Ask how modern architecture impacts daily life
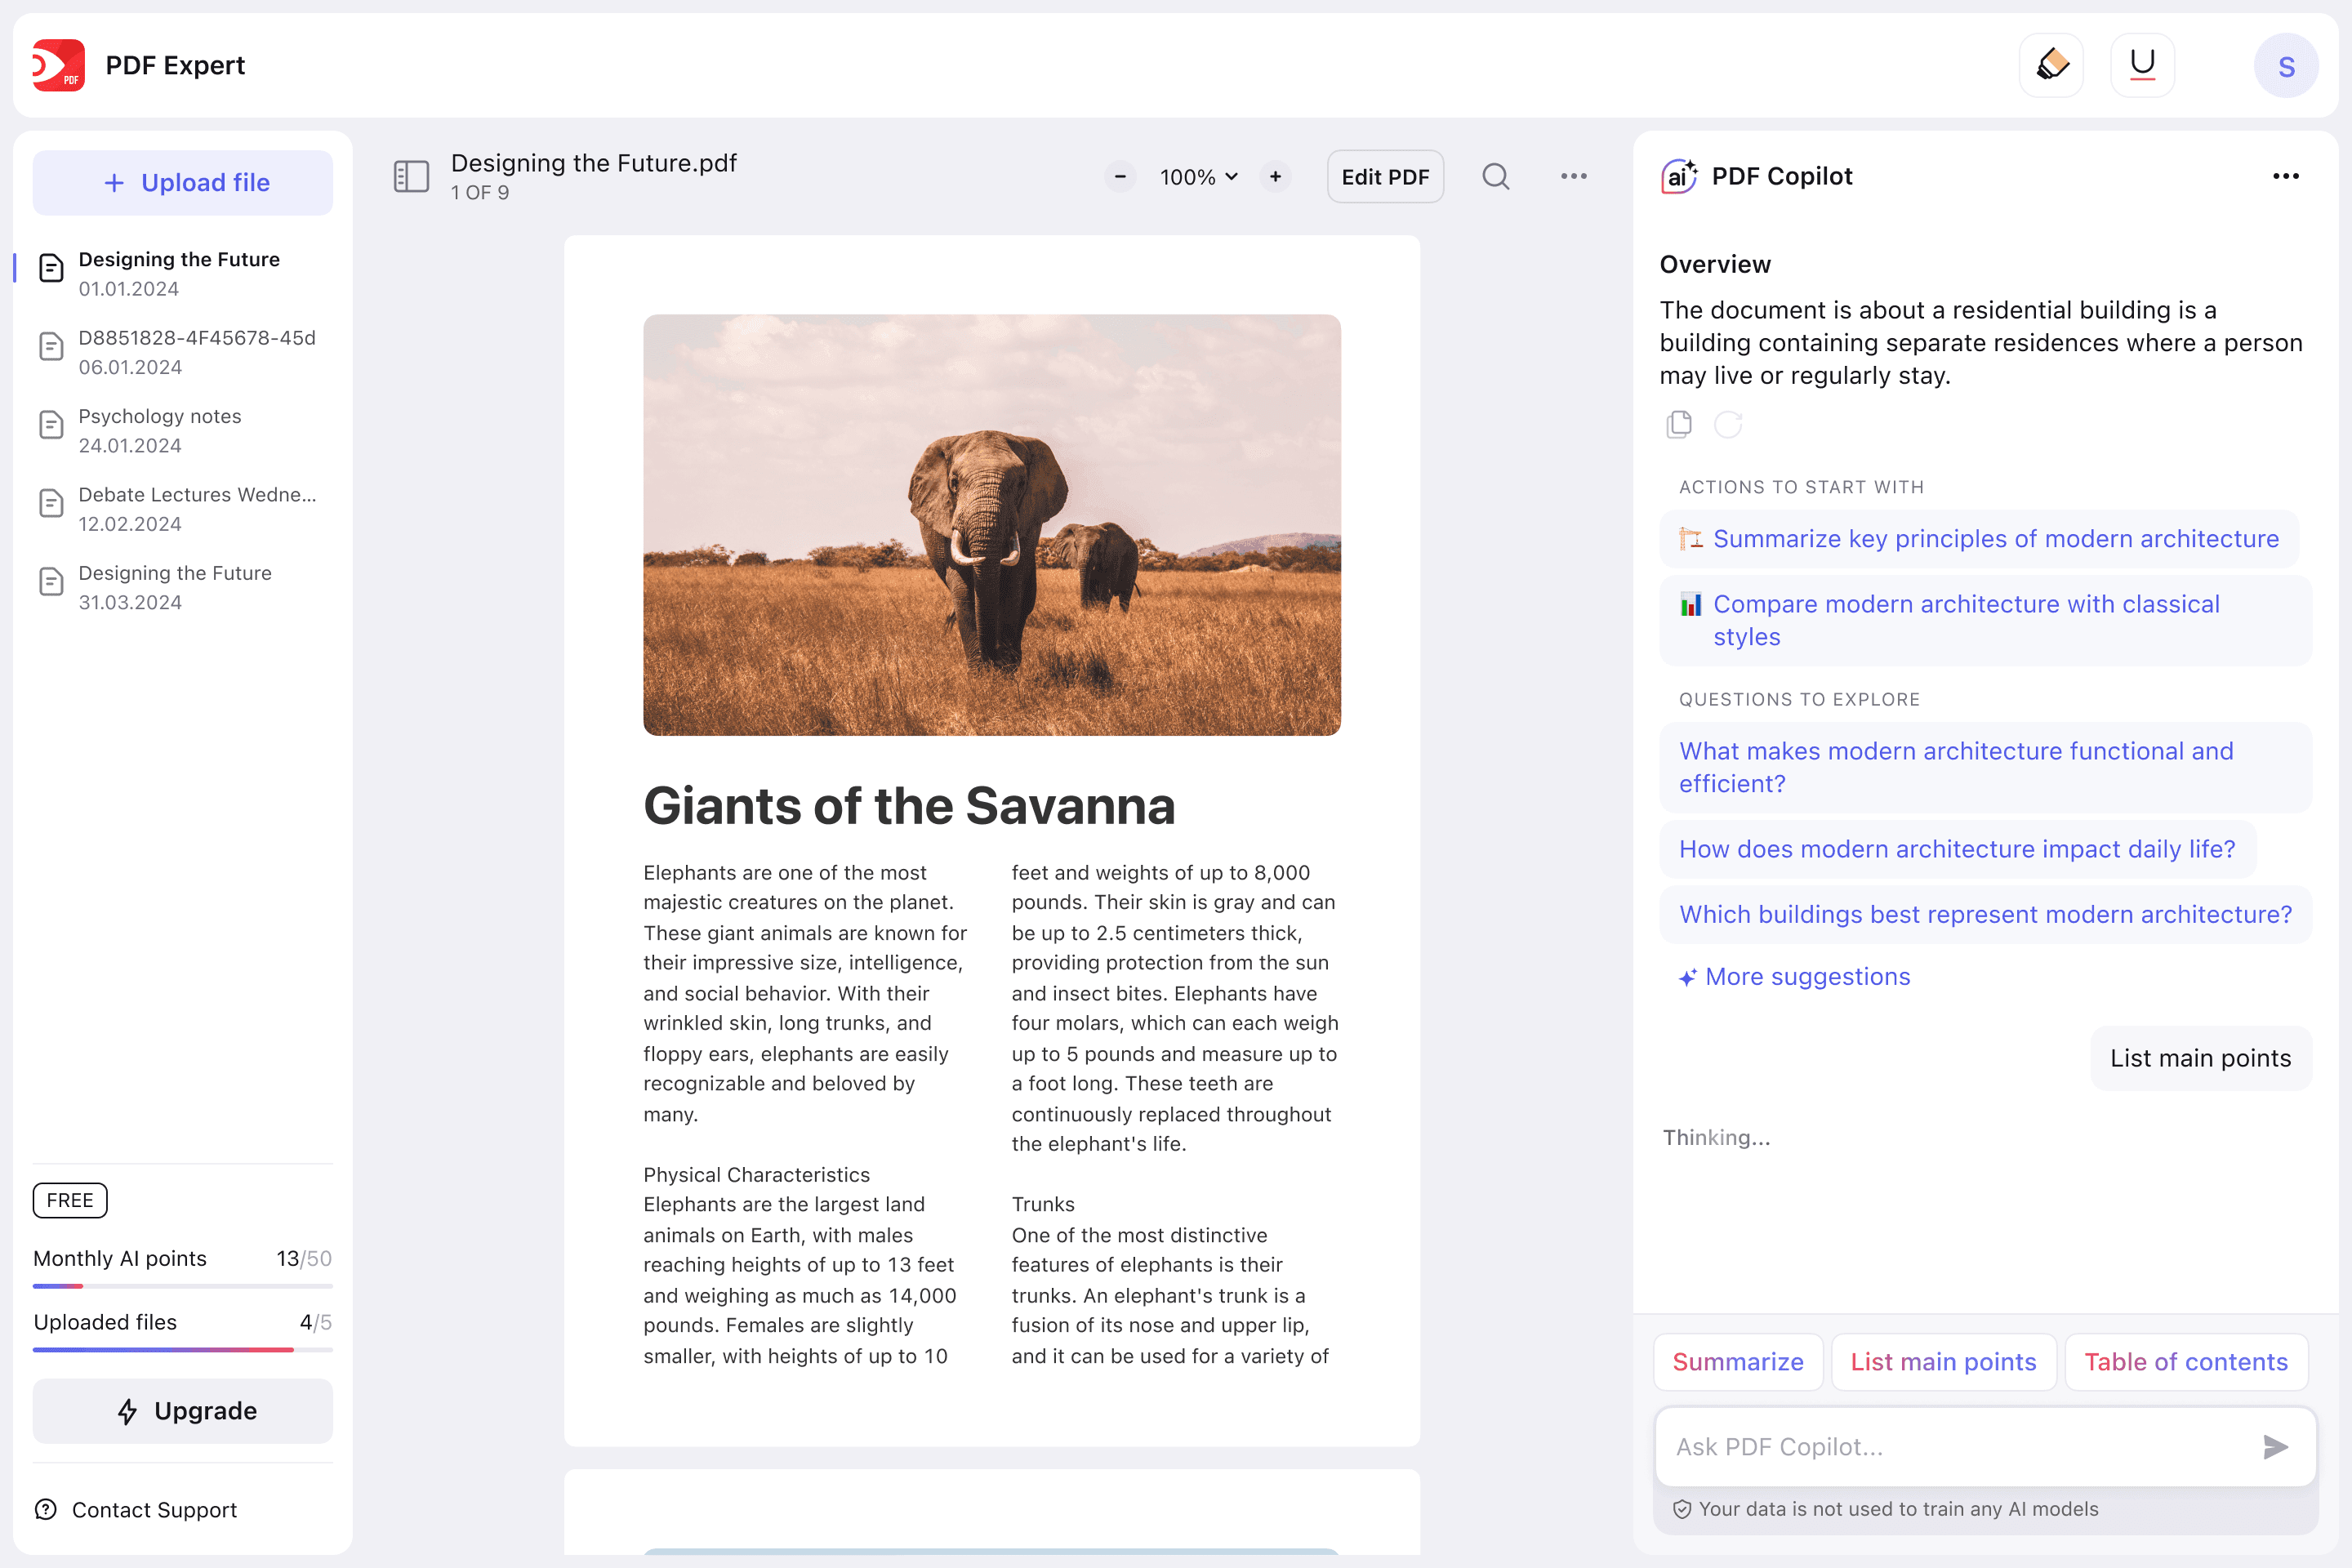 click(1957, 849)
